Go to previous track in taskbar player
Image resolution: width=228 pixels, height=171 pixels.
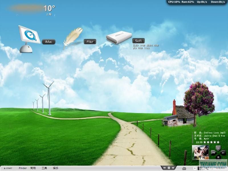tap(164, 168)
